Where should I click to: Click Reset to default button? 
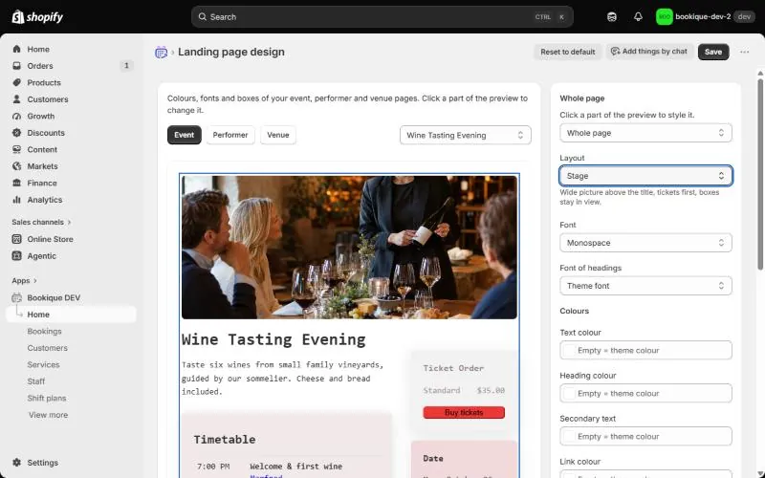568,52
